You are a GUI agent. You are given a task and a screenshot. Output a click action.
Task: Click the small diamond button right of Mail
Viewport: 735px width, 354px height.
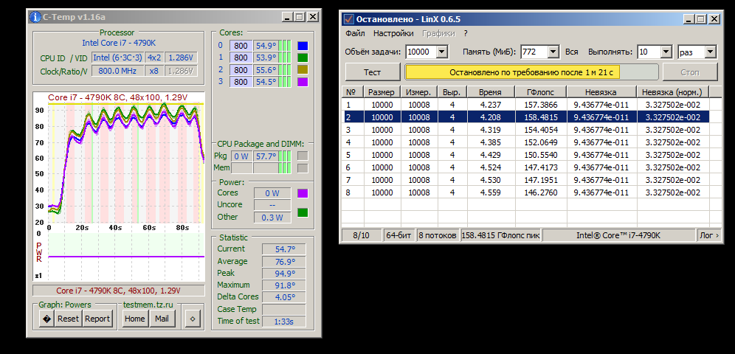(x=192, y=319)
